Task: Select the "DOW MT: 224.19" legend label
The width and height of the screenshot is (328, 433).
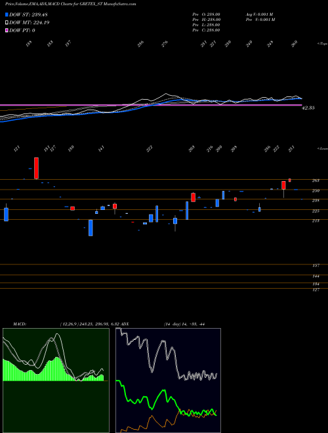Action: pos(30,23)
